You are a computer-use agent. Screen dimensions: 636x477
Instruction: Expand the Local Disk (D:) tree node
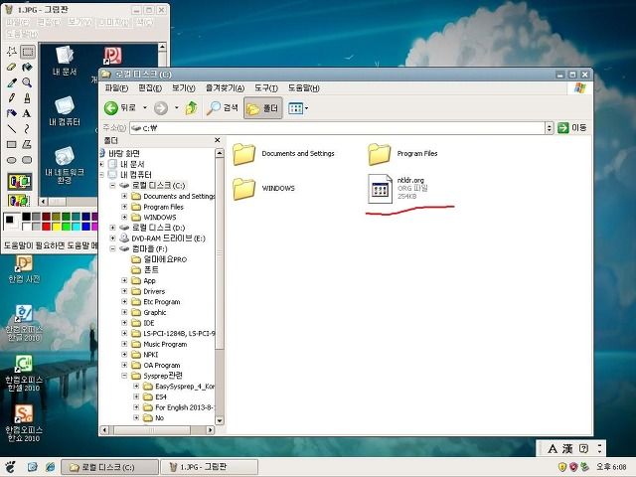[112, 228]
